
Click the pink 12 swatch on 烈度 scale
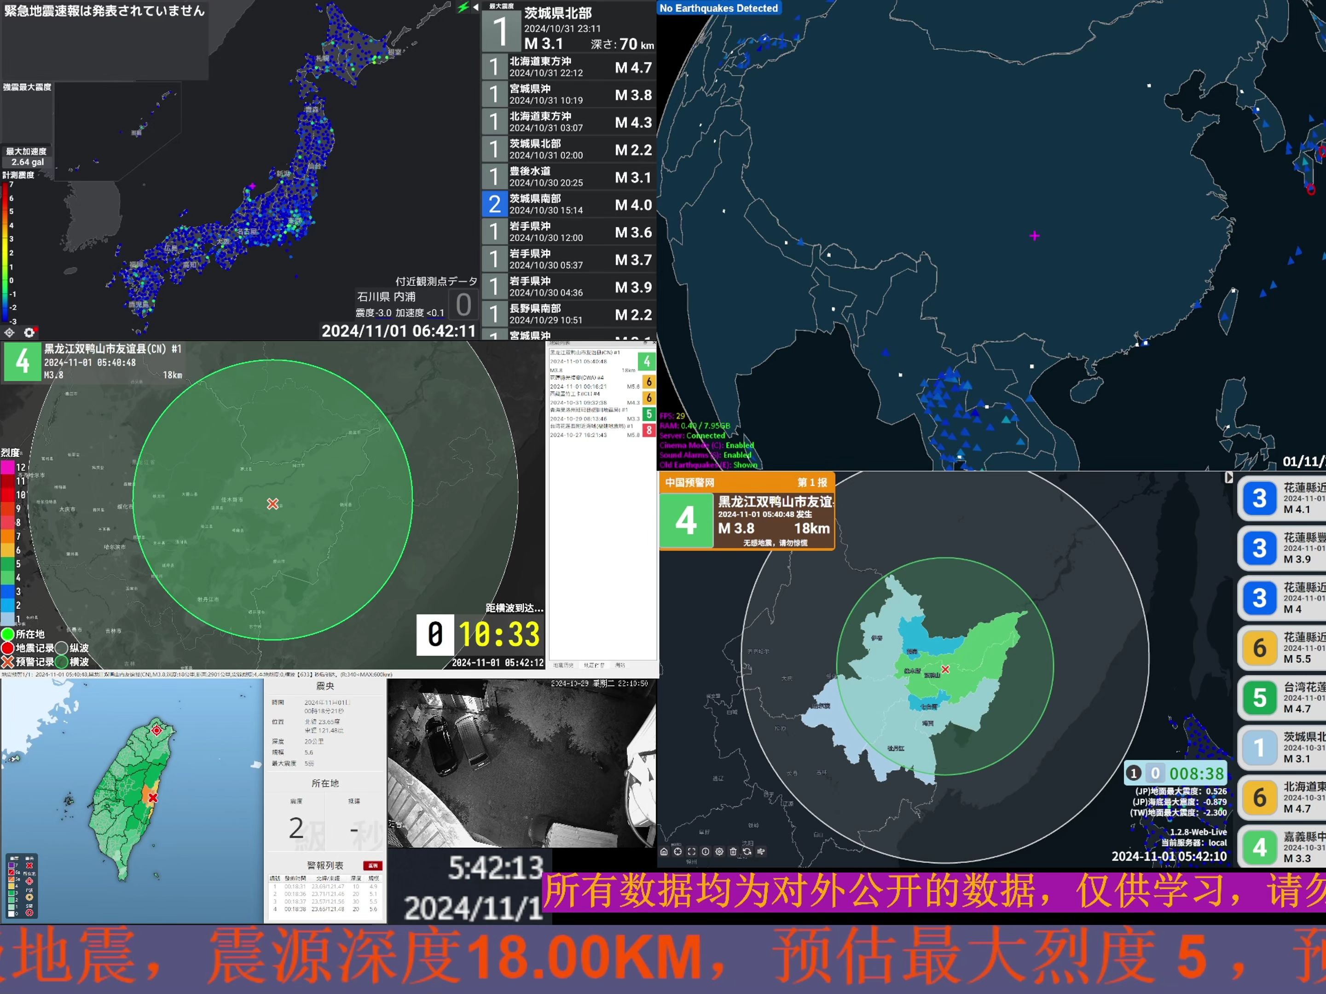pos(7,467)
